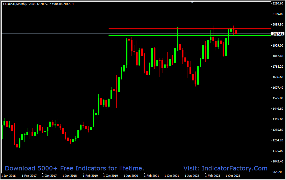Click the chart shift triangle marker at top

click(192, 2)
